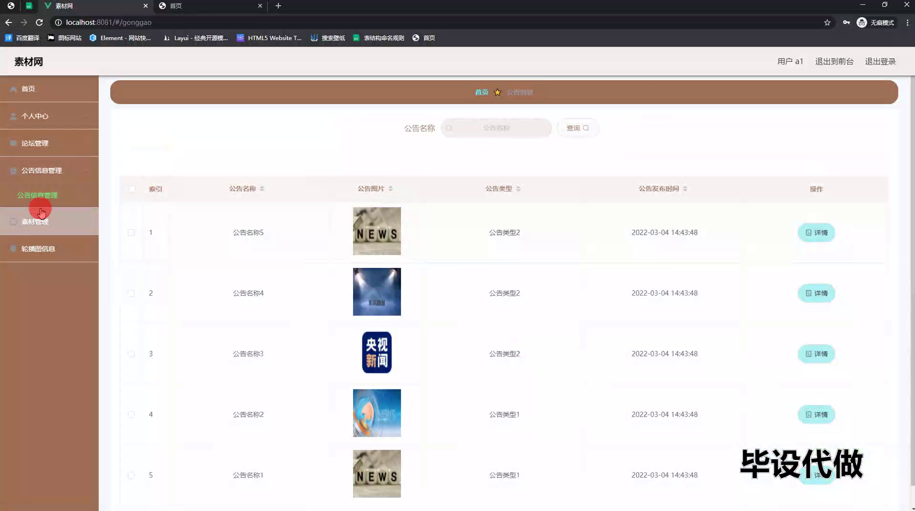
Task: Focus the 公告名称 search input
Action: [496, 128]
